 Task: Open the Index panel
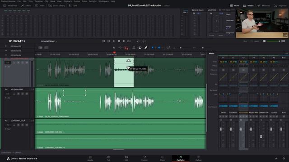pos(40,6)
